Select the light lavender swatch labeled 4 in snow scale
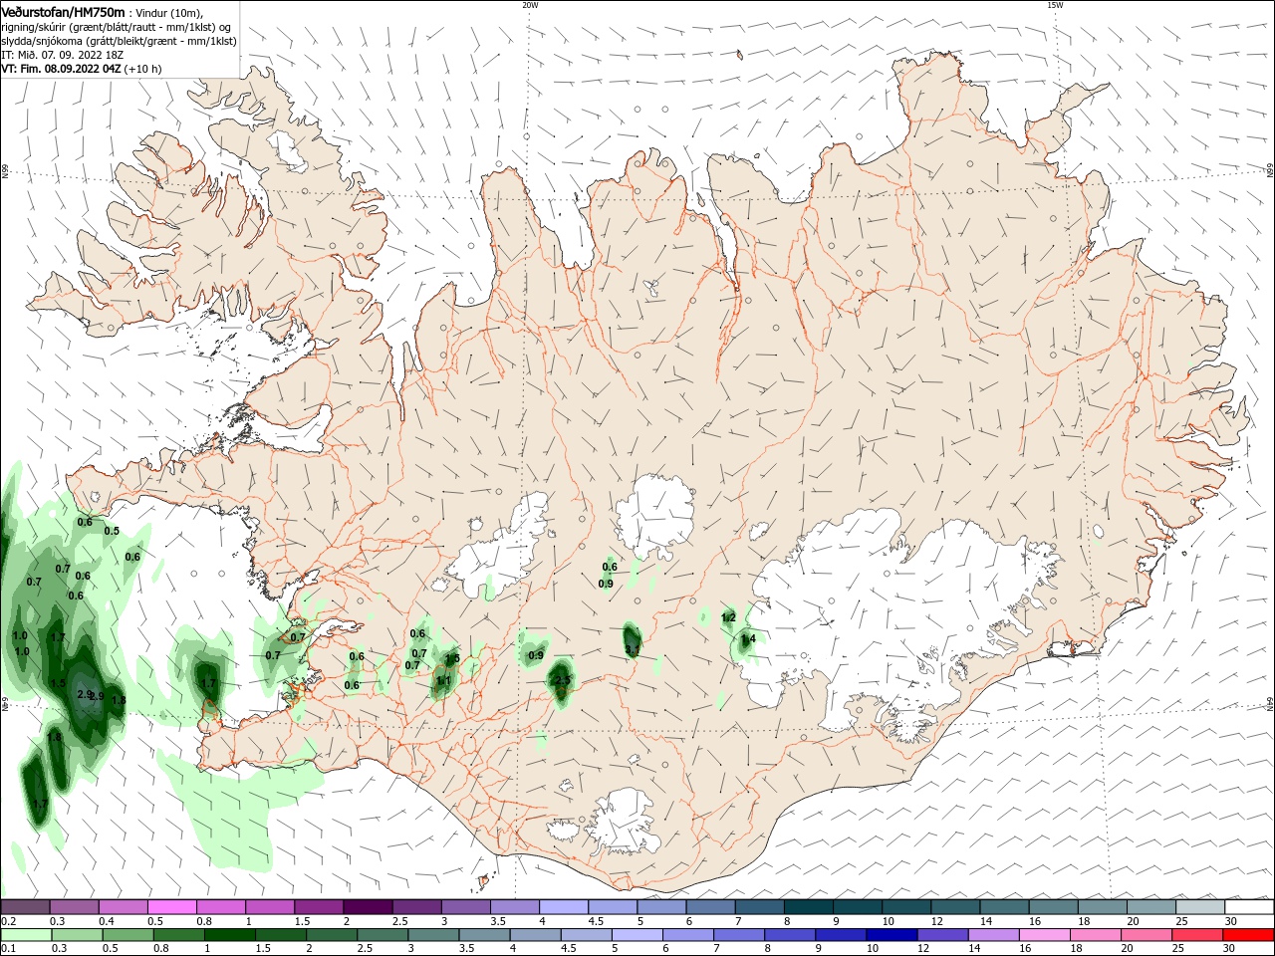This screenshot has height=956, width=1275. pyautogui.click(x=563, y=906)
